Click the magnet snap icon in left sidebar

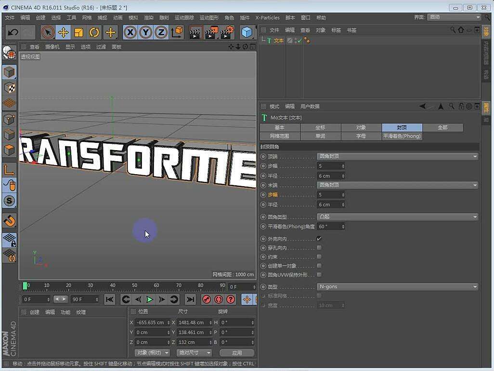click(x=9, y=221)
